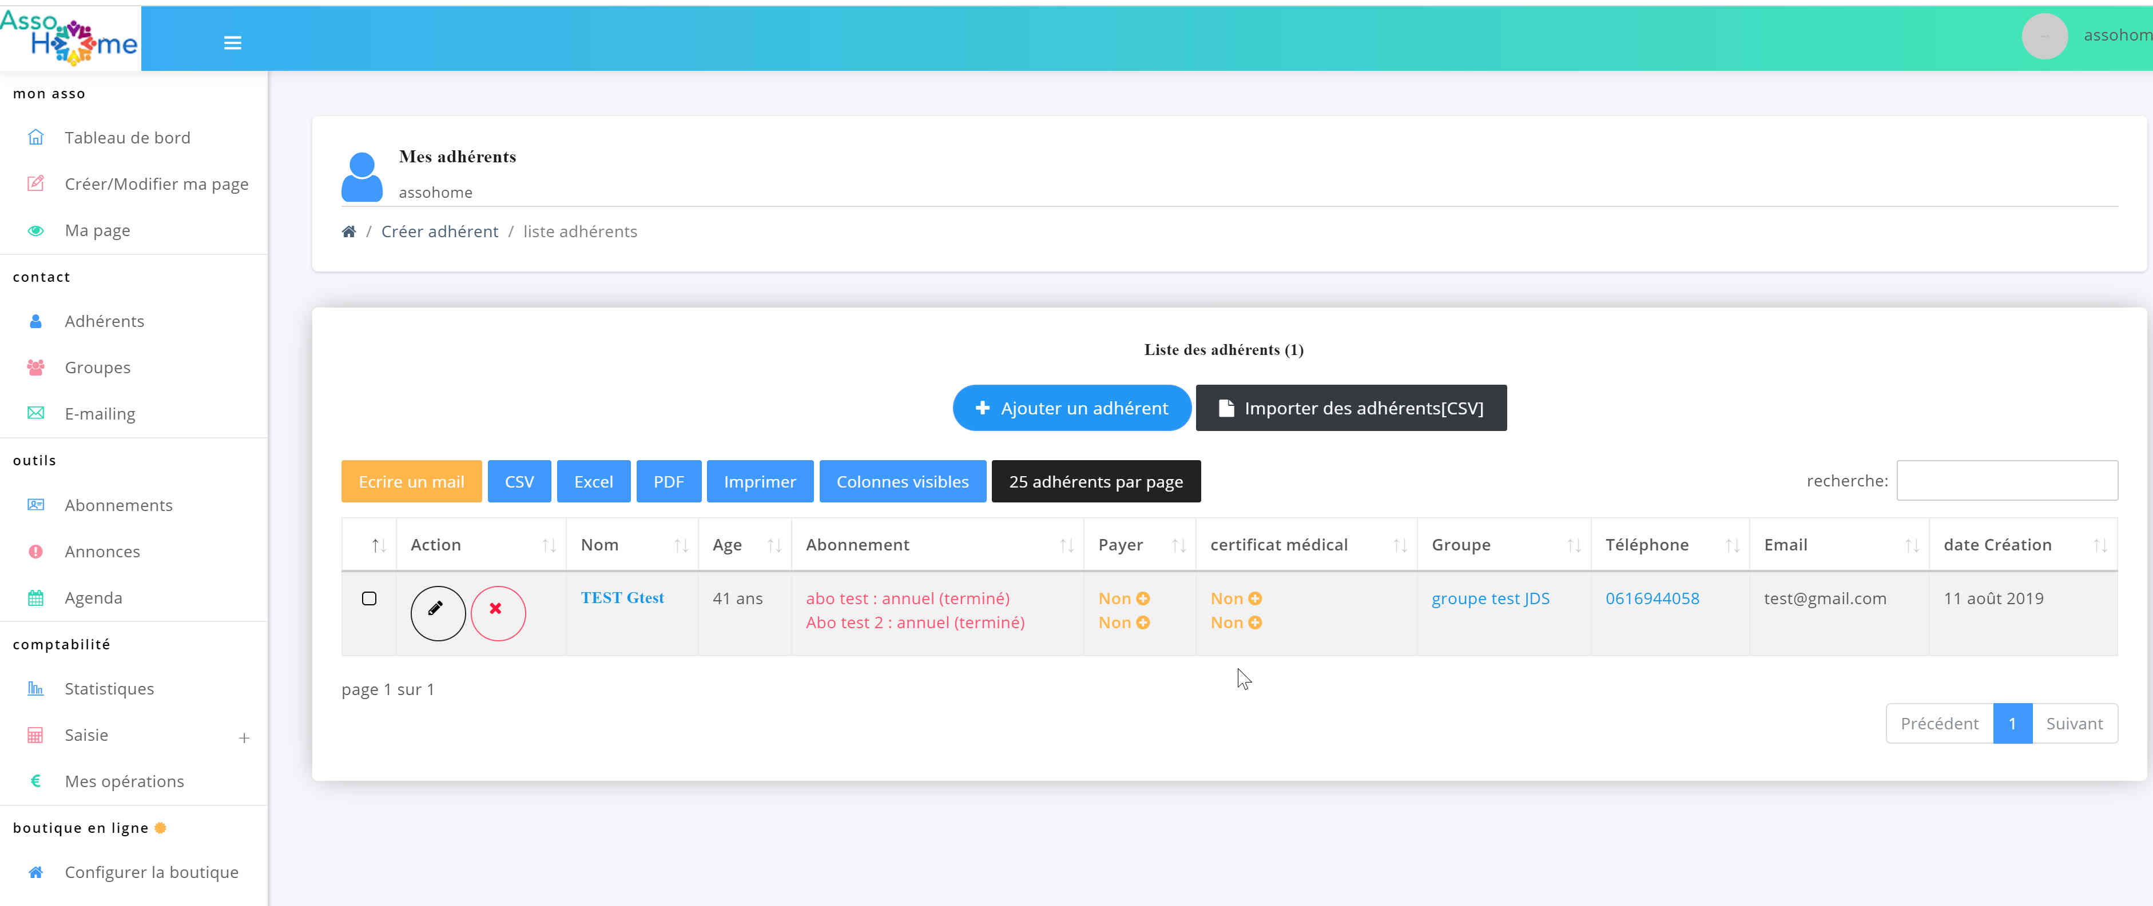Screen dimensions: 2153x906
Task: Sort by the Groupe column
Action: click(x=1504, y=545)
